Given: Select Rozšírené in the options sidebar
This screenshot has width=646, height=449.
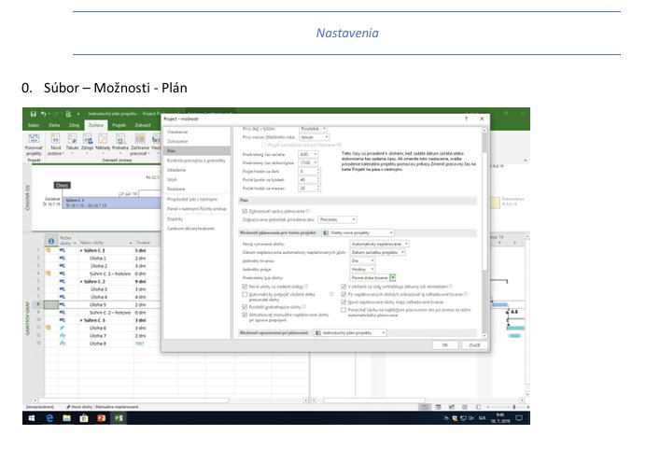Looking at the screenshot, I should (x=197, y=189).
